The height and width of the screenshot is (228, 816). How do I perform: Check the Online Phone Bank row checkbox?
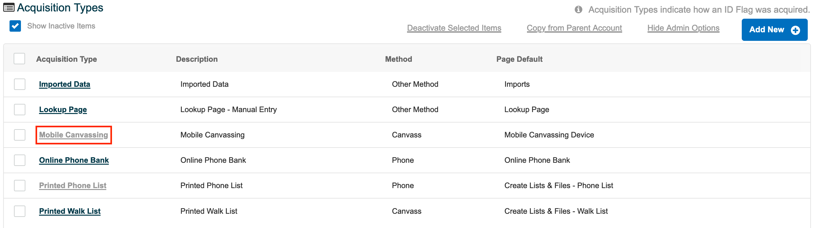[20, 160]
